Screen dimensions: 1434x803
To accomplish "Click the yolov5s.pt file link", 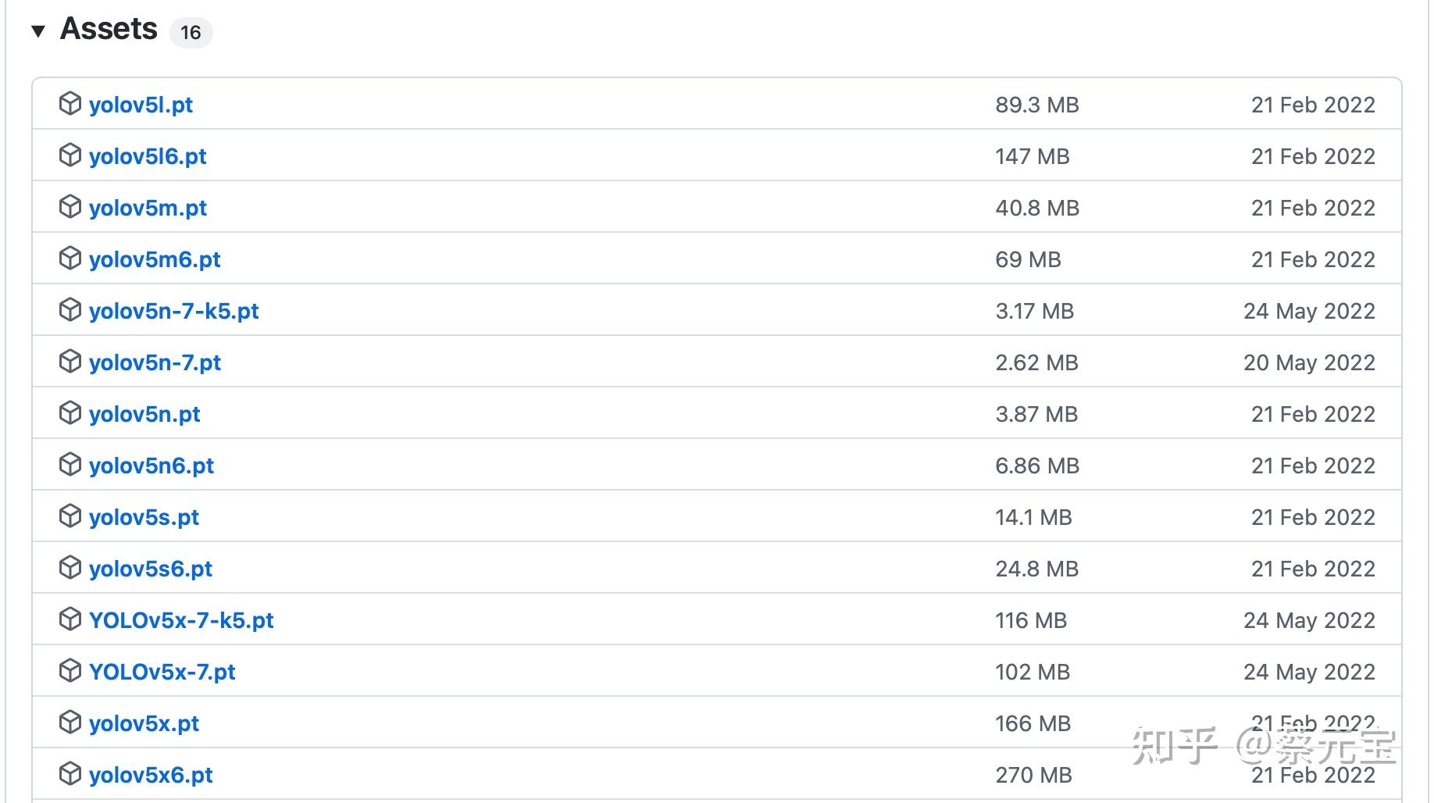I will 144,517.
